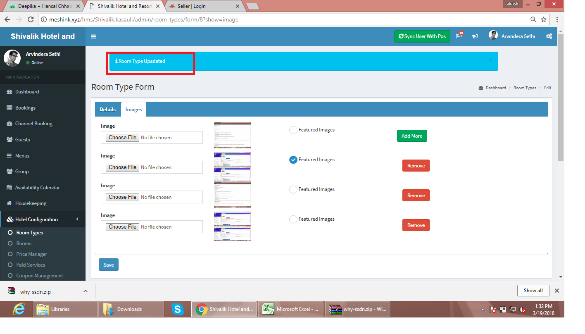Click the volume icon in system tray
The height and width of the screenshot is (334, 585).
(523, 309)
